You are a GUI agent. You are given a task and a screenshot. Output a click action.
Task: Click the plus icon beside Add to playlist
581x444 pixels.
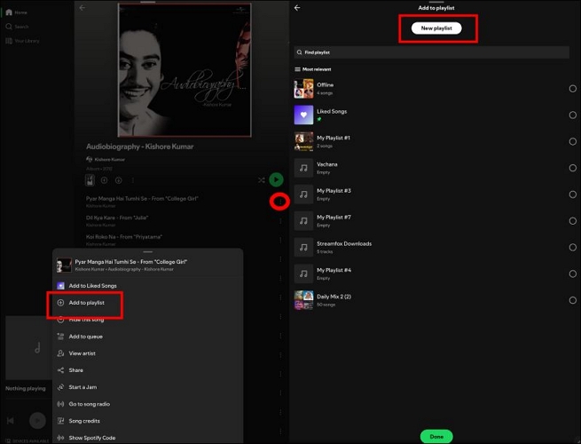(x=60, y=303)
